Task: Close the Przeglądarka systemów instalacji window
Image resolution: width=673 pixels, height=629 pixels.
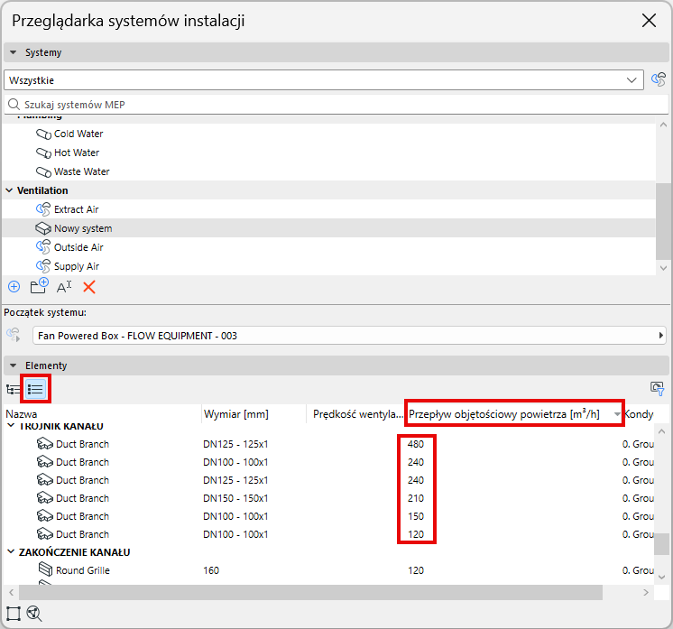Action: (649, 20)
